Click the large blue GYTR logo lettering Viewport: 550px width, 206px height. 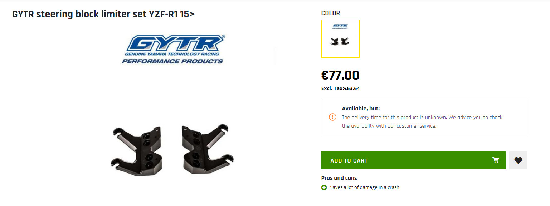(x=175, y=43)
